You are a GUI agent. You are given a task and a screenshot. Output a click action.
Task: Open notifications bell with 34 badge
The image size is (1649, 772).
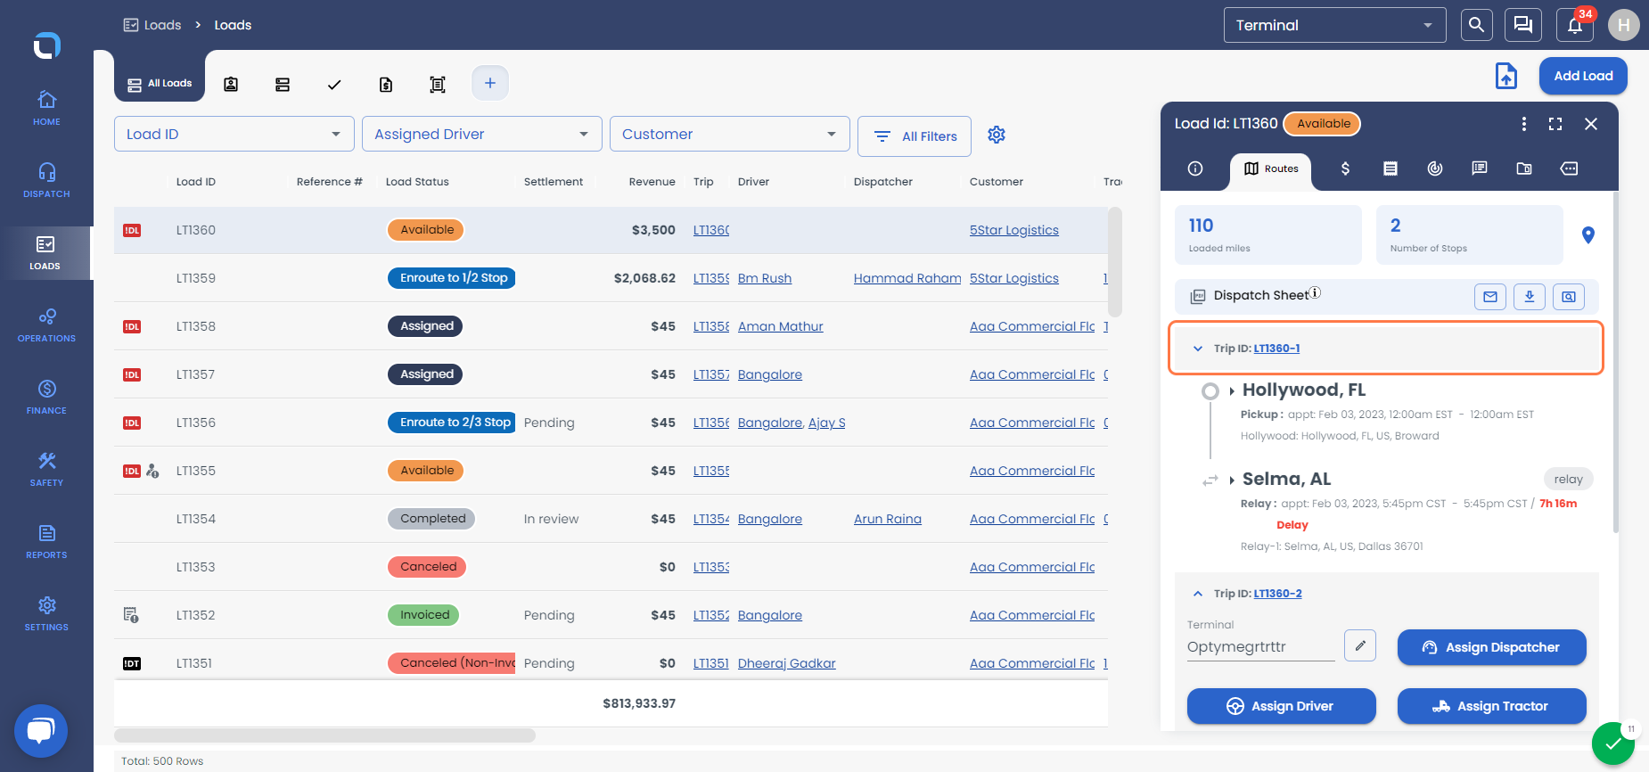point(1575,25)
